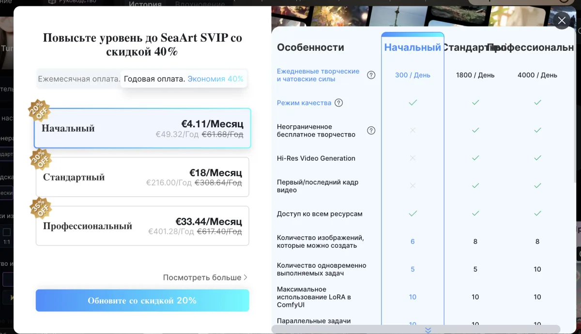Open help icon next to Режим качества

click(339, 103)
